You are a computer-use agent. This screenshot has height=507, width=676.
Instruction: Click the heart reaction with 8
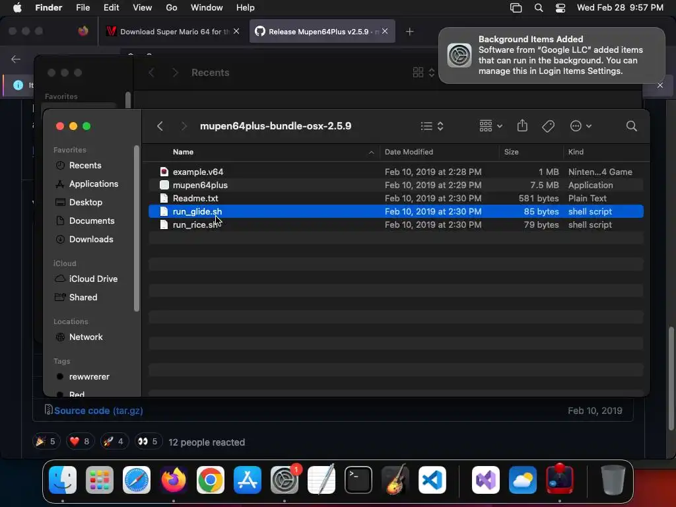coord(80,442)
